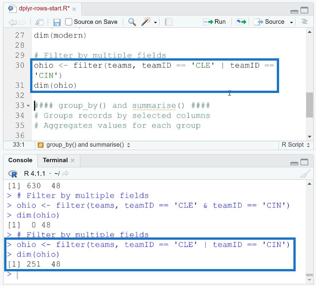Click comment '# Aggregates values for each group'
This screenshot has width=316, height=286.
point(117,126)
